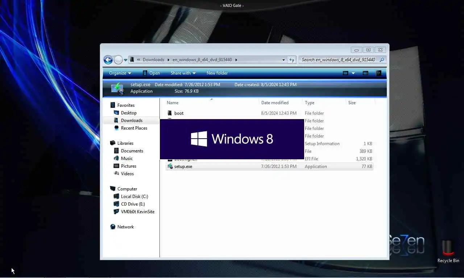Select the setup.exe file name in list

(x=183, y=167)
